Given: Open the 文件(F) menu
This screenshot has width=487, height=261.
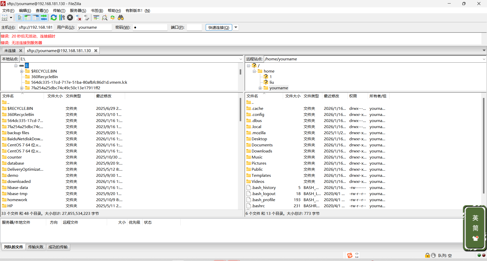Looking at the screenshot, I should coord(8,10).
